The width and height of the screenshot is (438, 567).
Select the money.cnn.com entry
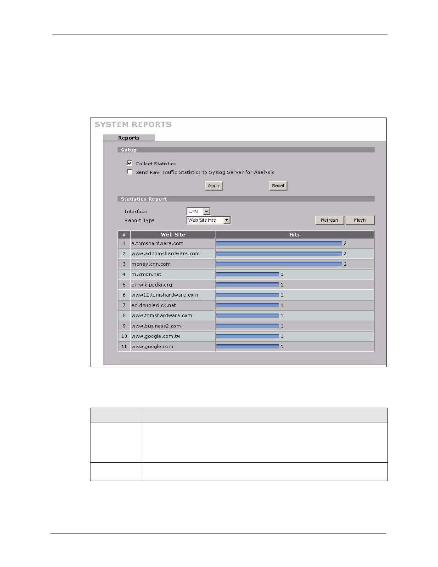point(151,264)
